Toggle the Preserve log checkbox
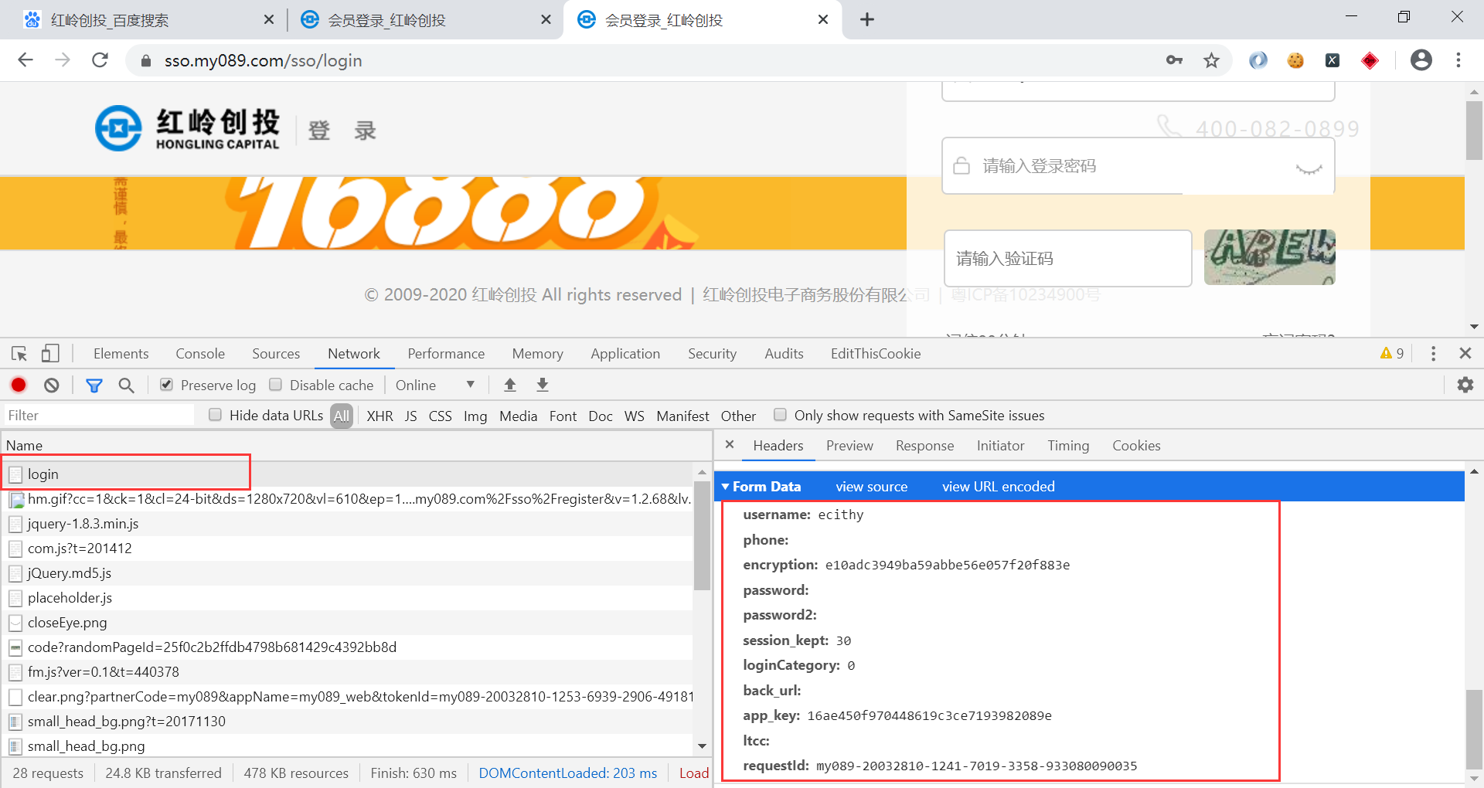 pyautogui.click(x=166, y=385)
